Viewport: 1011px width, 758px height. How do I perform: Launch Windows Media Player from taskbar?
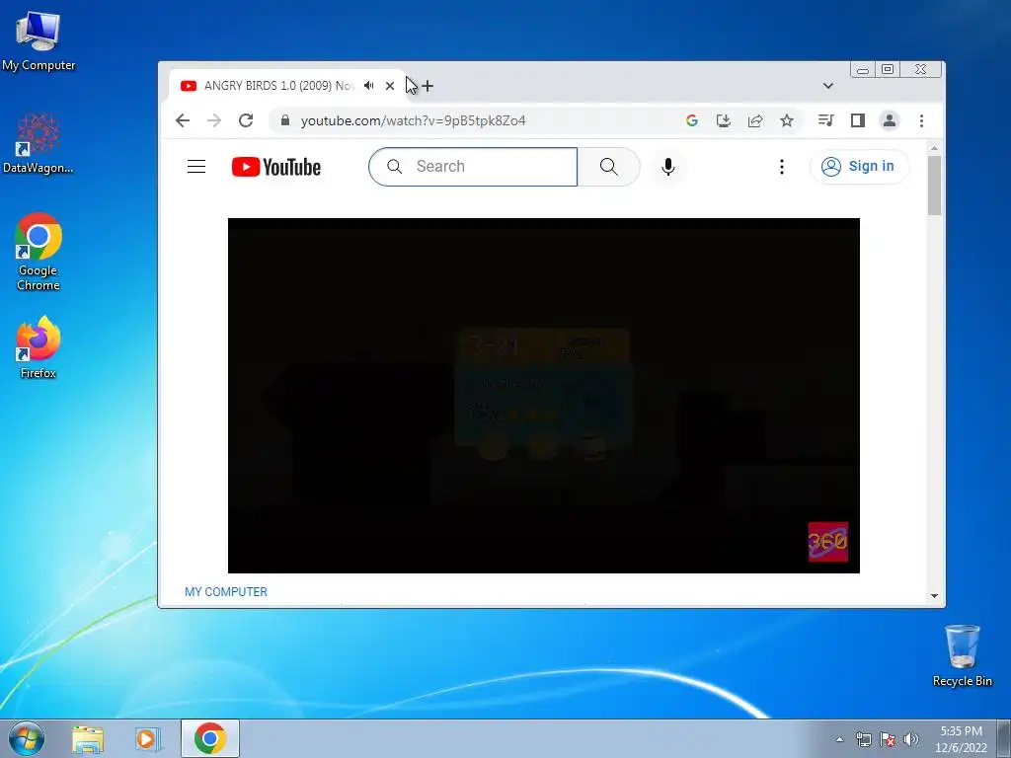pyautogui.click(x=148, y=739)
